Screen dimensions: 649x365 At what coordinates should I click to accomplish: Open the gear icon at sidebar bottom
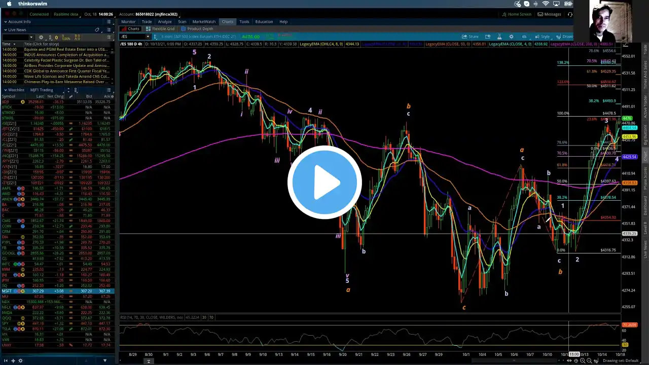(20, 361)
